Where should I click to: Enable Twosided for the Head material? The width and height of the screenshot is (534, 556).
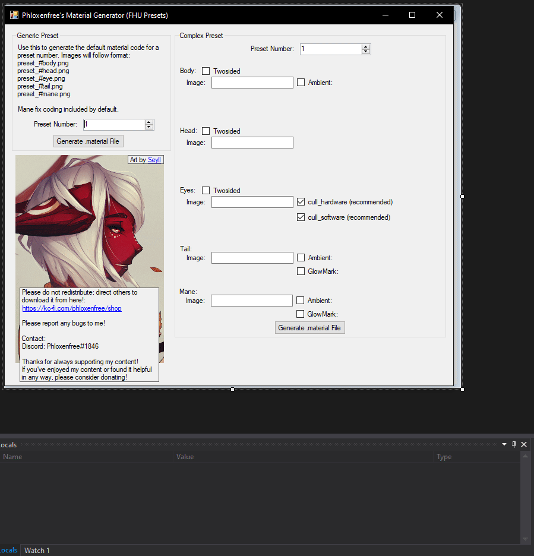pos(206,131)
